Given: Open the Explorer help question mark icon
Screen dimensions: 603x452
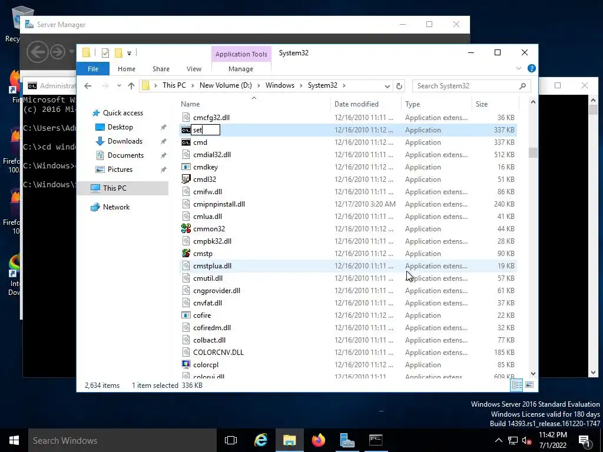Looking at the screenshot, I should 532,68.
